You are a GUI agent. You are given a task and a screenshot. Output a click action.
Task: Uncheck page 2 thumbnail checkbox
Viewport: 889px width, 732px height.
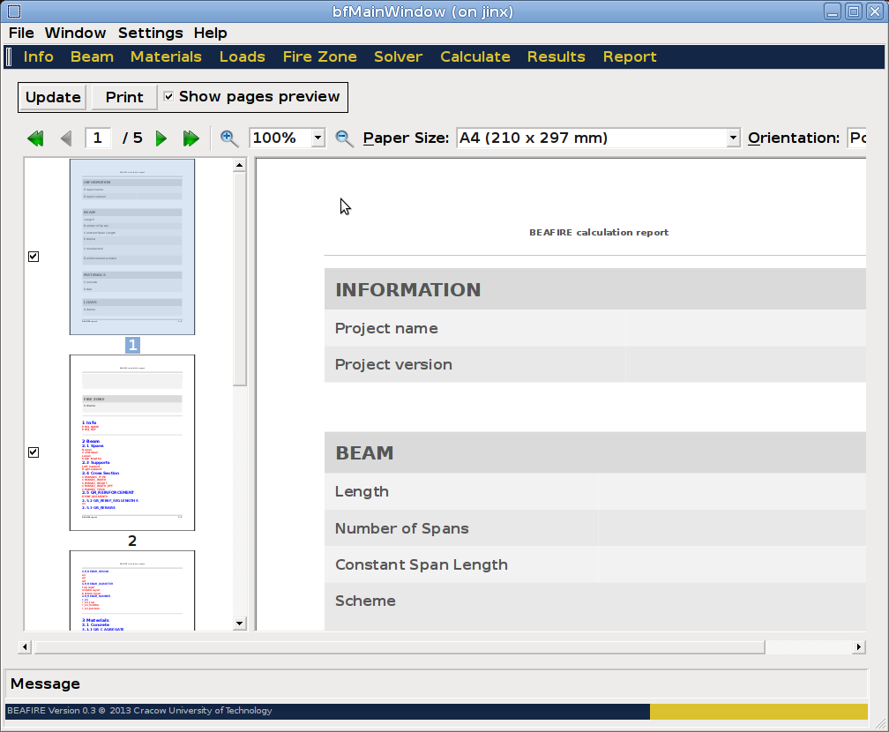[34, 452]
